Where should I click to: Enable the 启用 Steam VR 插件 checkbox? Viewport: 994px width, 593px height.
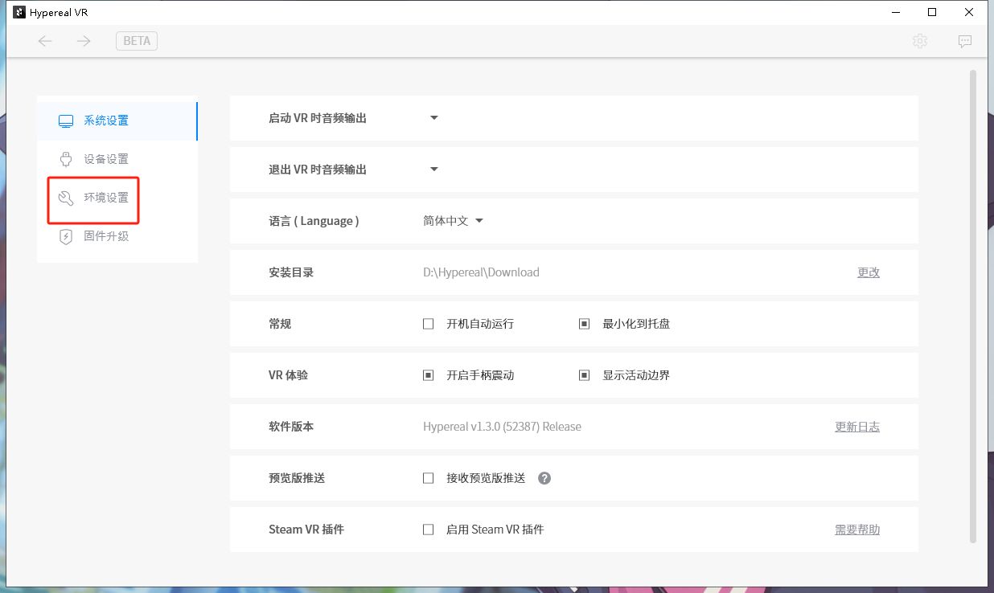[x=429, y=530]
